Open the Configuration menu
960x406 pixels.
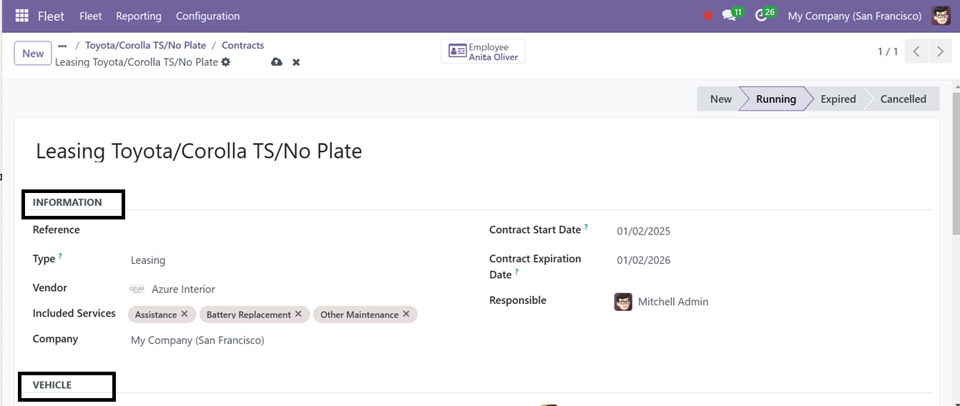(207, 16)
